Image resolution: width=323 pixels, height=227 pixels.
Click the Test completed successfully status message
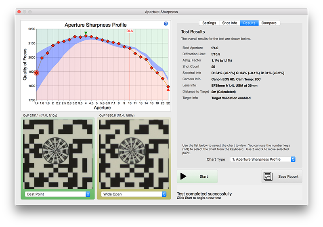(x=204, y=193)
